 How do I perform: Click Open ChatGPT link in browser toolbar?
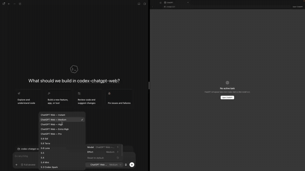tap(298, 7)
